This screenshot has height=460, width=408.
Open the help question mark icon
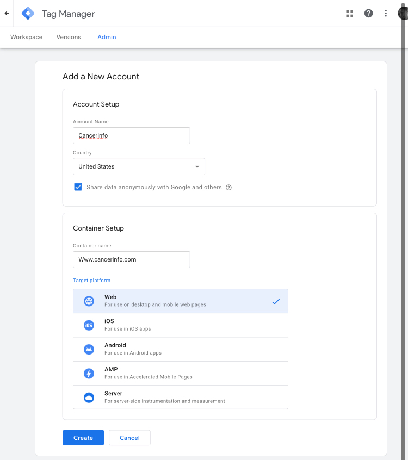(368, 13)
